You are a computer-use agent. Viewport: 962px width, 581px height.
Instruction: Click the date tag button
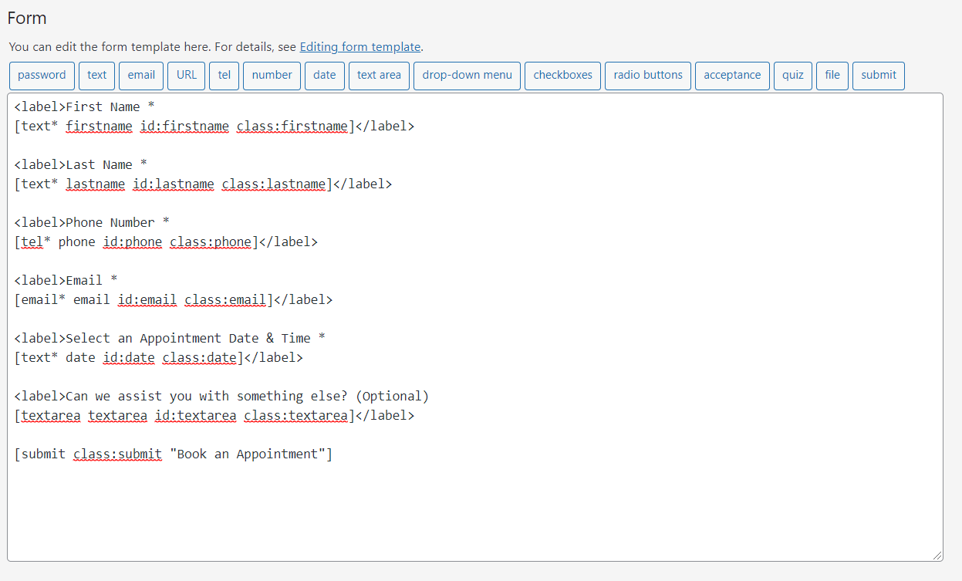(x=324, y=76)
